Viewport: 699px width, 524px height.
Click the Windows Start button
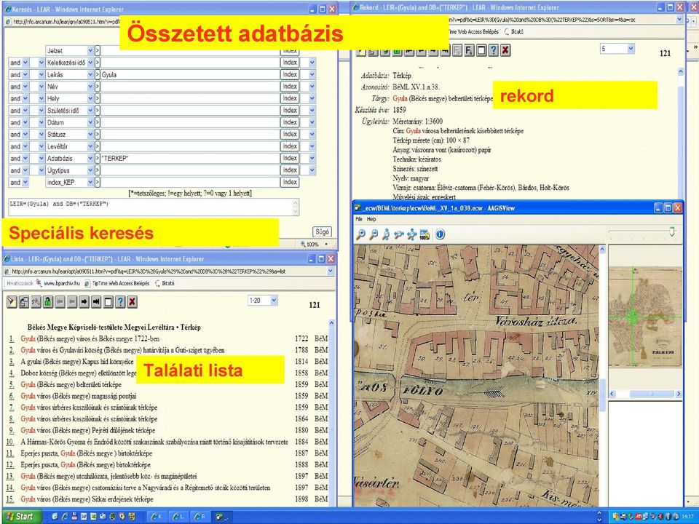tap(21, 517)
